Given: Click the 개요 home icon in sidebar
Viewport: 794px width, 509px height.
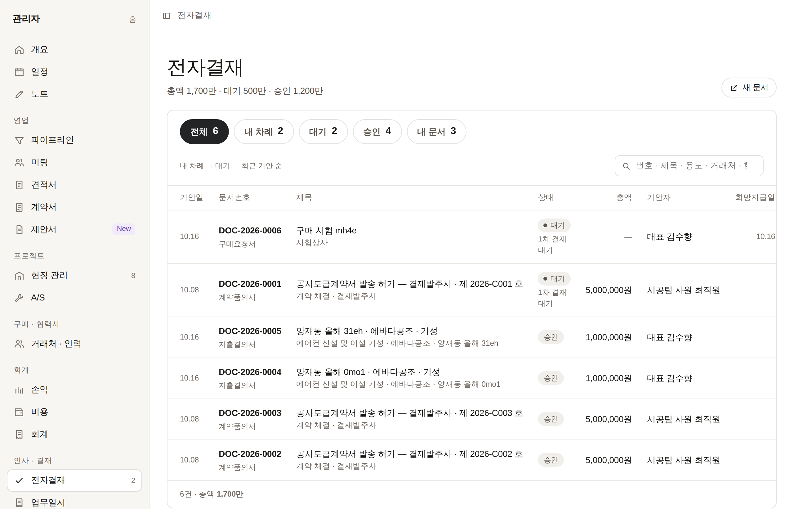Looking at the screenshot, I should click(x=19, y=50).
